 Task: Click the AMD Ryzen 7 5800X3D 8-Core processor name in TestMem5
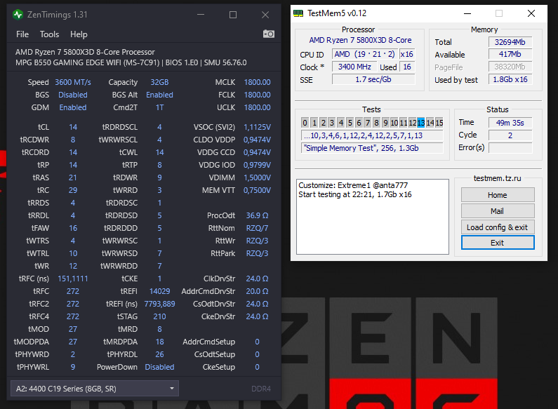(360, 40)
